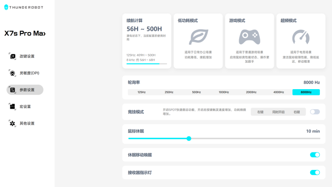Select the 超频模式 card
Image resolution: width=332 pixels, height=187 pixels.
[x=301, y=41]
